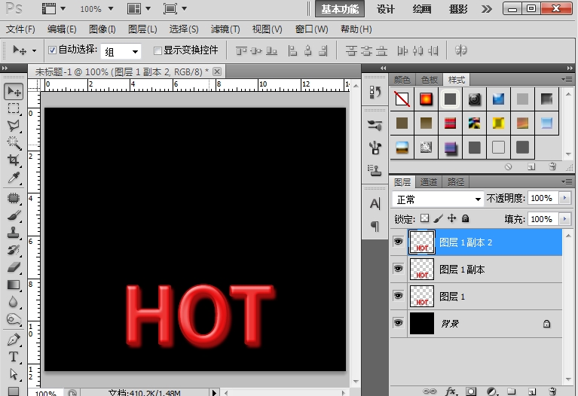
Task: Open the 文件(F) menu
Action: click(20, 29)
